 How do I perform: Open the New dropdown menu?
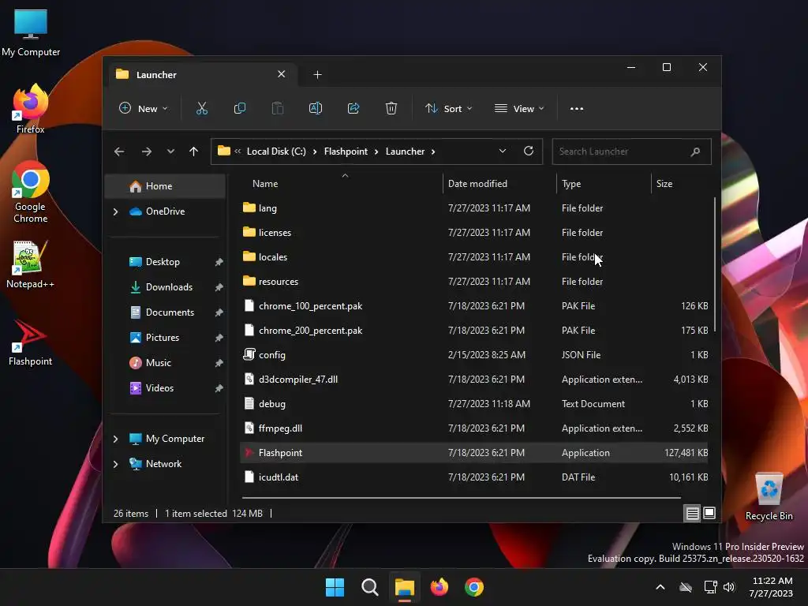click(x=144, y=109)
